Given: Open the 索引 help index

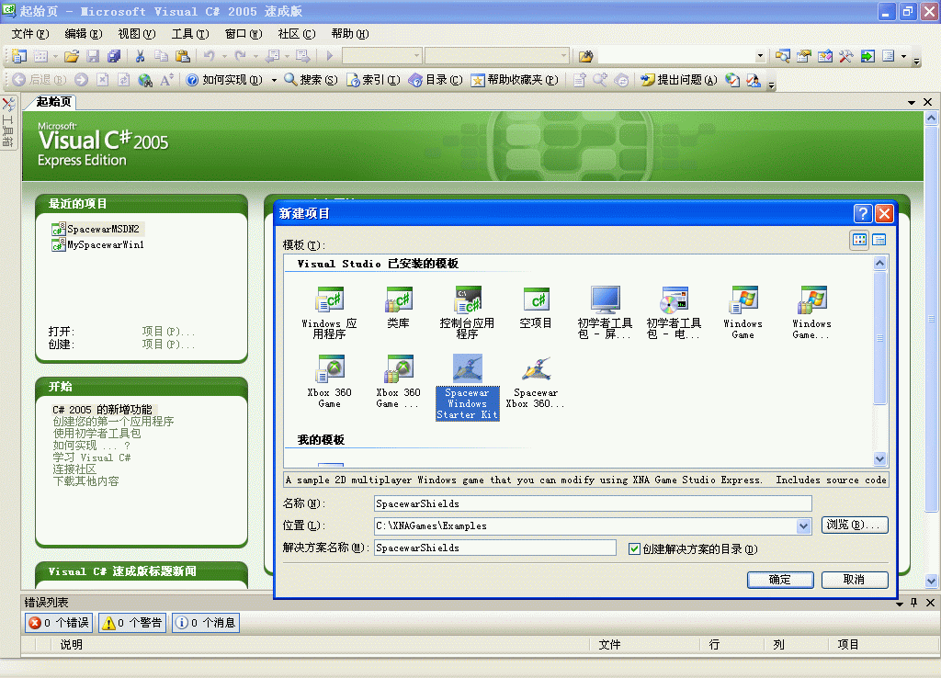Looking at the screenshot, I should click(373, 80).
